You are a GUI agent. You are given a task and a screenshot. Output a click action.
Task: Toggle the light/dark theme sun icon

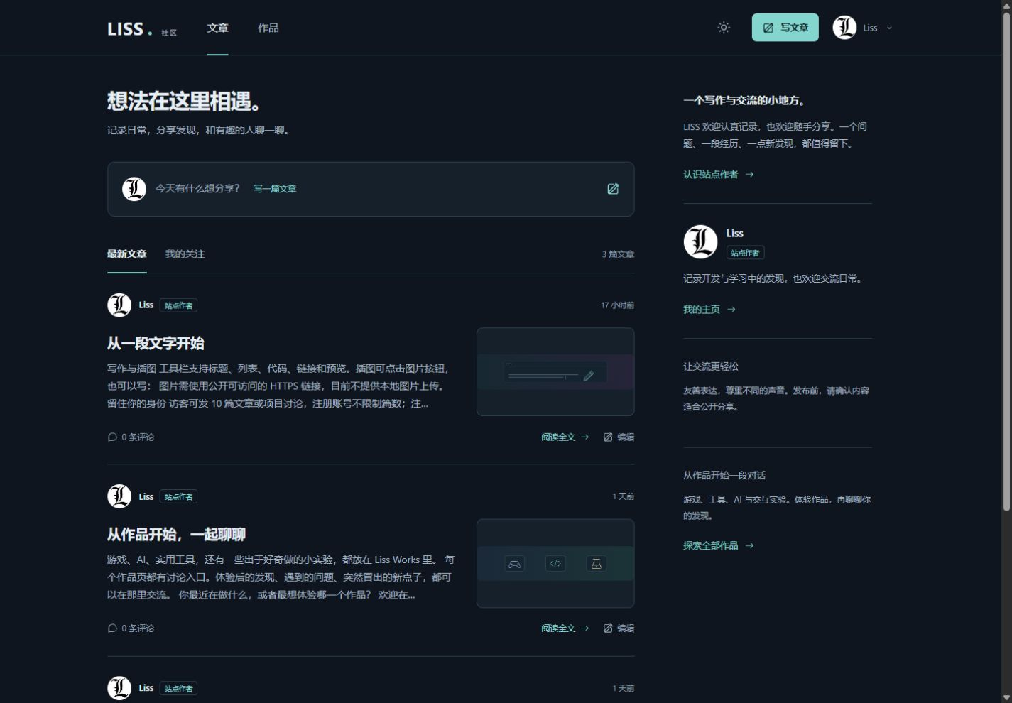[724, 28]
